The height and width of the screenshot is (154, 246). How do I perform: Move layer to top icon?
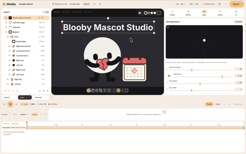[5, 91]
